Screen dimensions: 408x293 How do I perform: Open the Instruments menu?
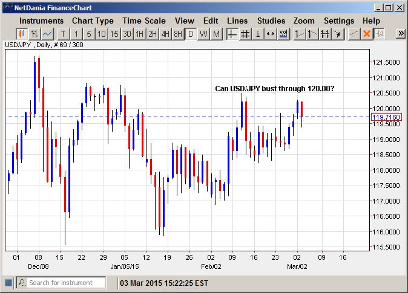[x=41, y=21]
